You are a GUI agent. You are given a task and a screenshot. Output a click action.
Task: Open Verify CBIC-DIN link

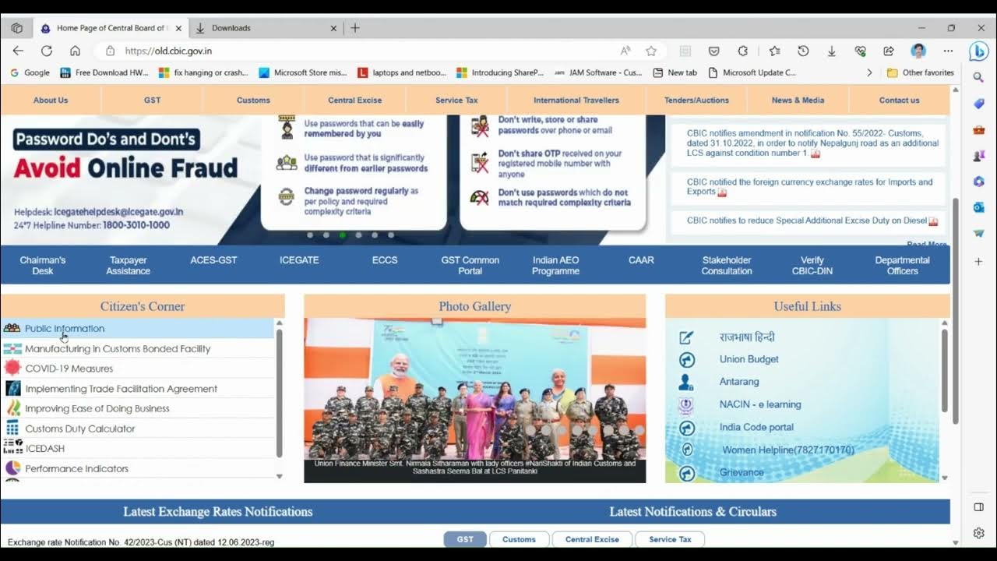pyautogui.click(x=812, y=266)
